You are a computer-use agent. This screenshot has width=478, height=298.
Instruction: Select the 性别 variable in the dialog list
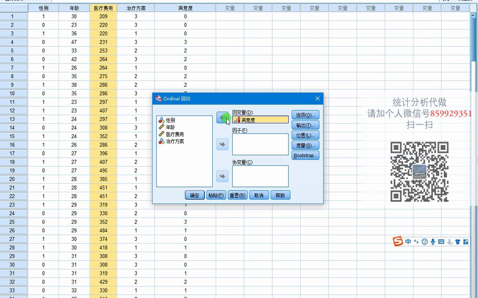click(x=167, y=120)
